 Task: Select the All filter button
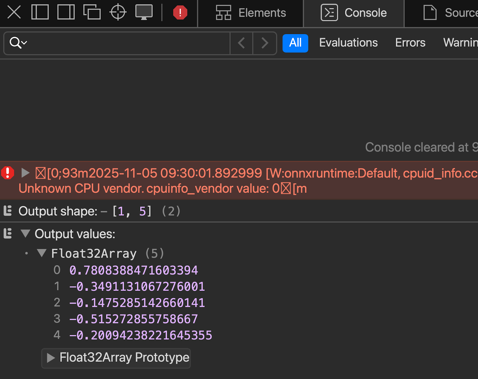295,43
